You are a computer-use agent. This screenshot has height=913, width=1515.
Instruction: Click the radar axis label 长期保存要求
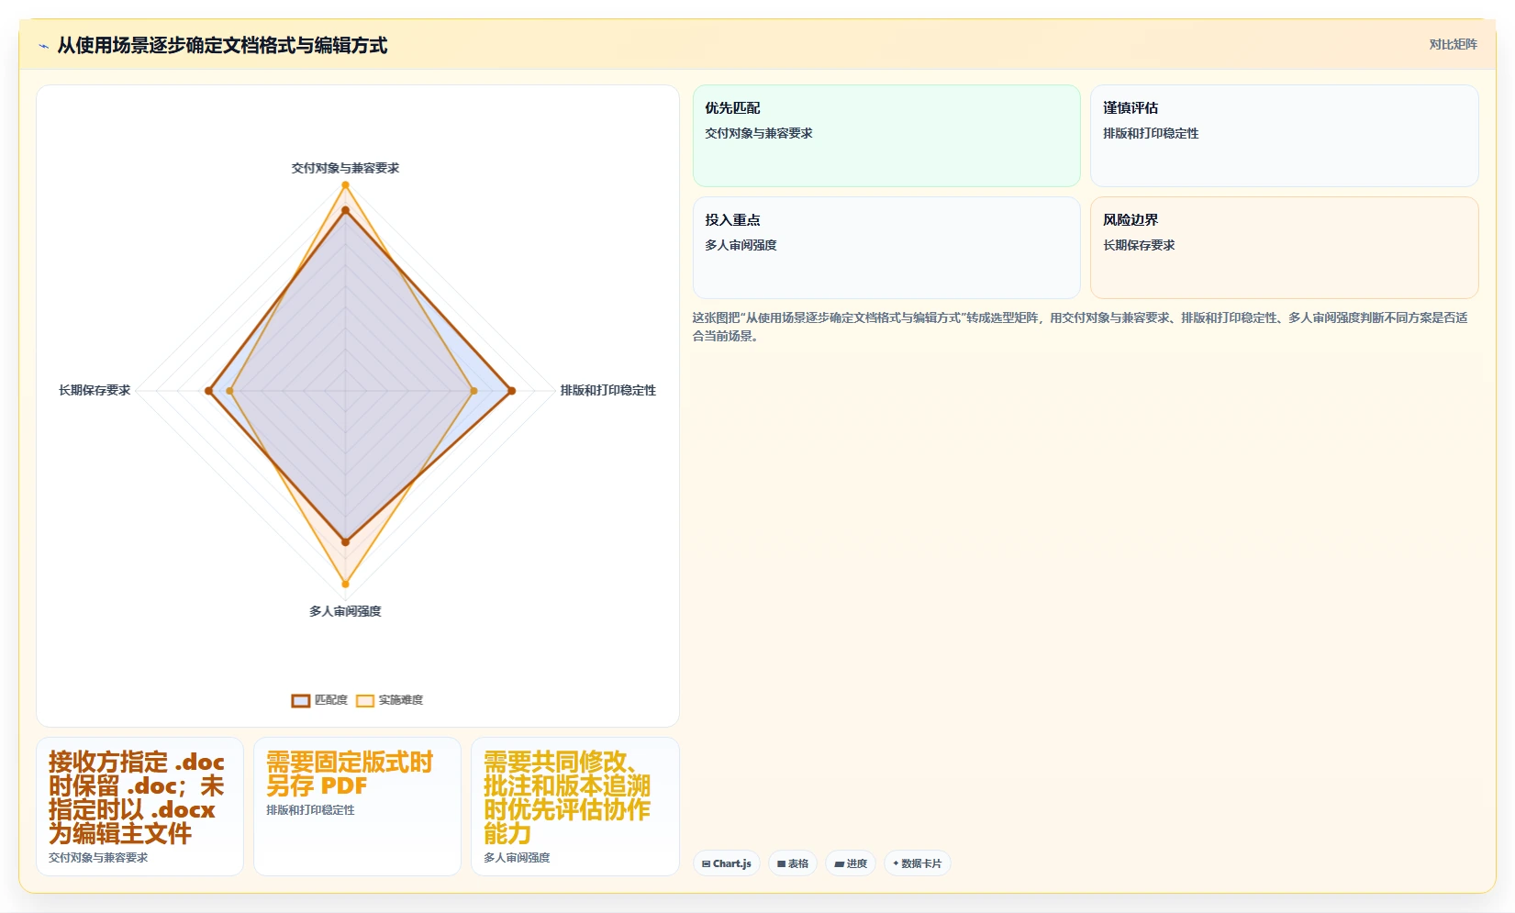(x=95, y=390)
